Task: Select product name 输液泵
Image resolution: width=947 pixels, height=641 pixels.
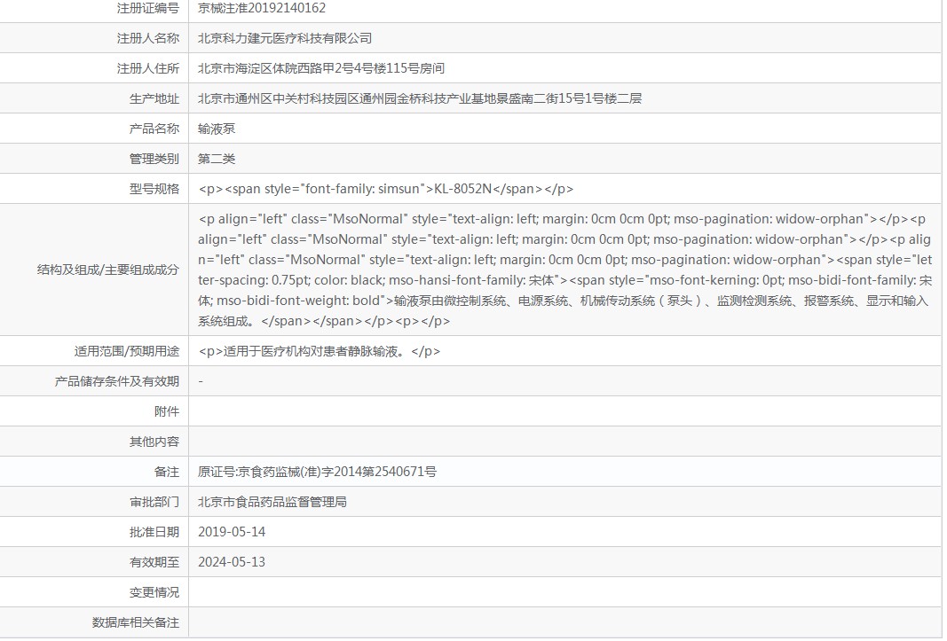Action: 217,129
